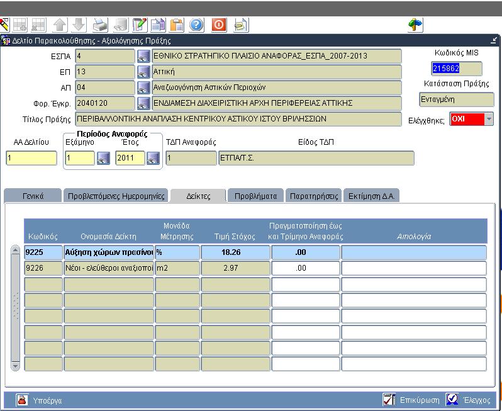The width and height of the screenshot is (502, 411).
Task: Click the insert record grid icon
Action: (x=20, y=25)
